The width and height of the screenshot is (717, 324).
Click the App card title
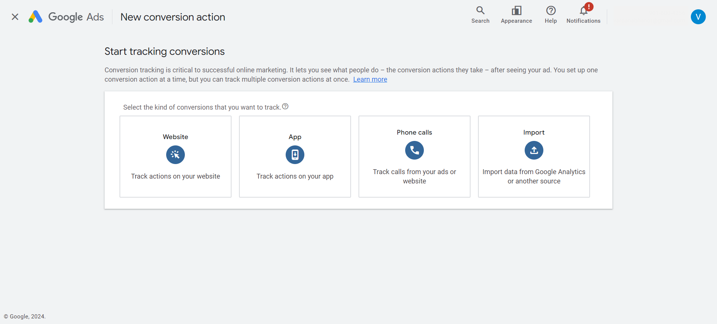(x=295, y=137)
